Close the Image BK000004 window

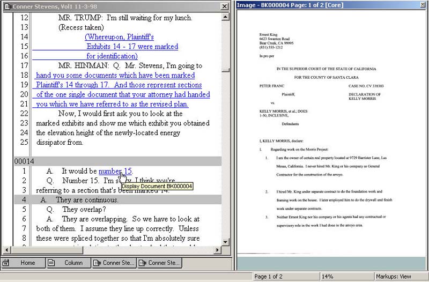pos(421,5)
